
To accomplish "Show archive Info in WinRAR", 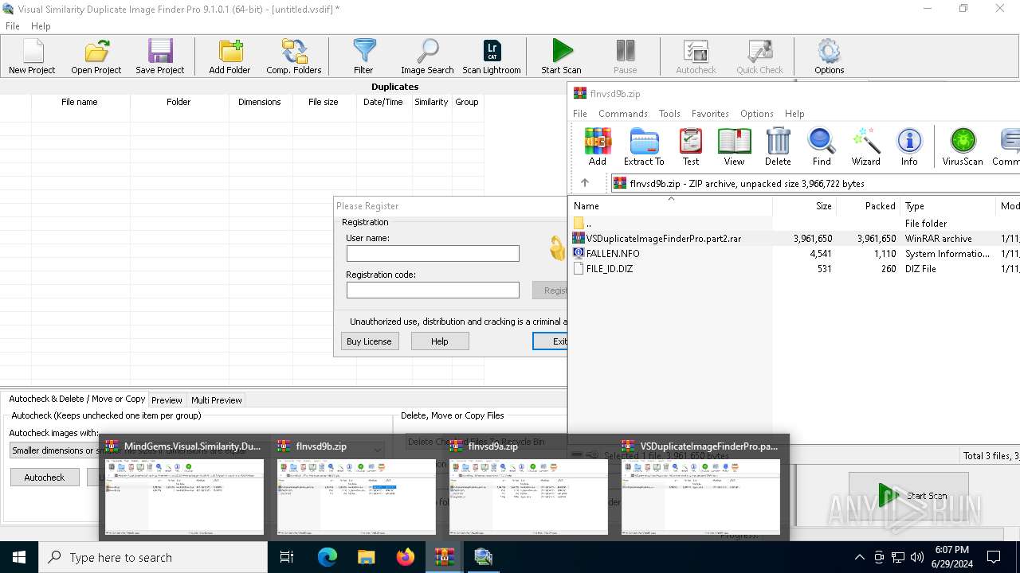I will coord(909,147).
